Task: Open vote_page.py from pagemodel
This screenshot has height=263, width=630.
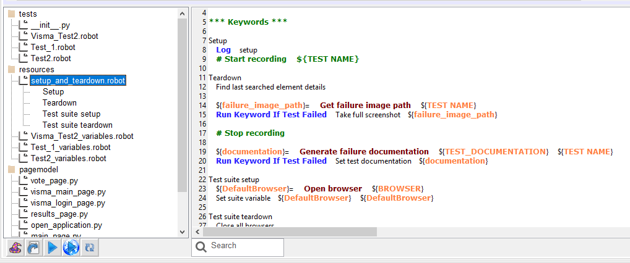Action: point(54,180)
